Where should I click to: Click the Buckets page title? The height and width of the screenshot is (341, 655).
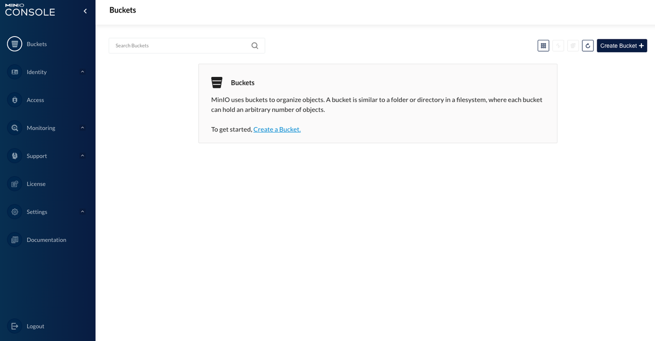(x=123, y=10)
